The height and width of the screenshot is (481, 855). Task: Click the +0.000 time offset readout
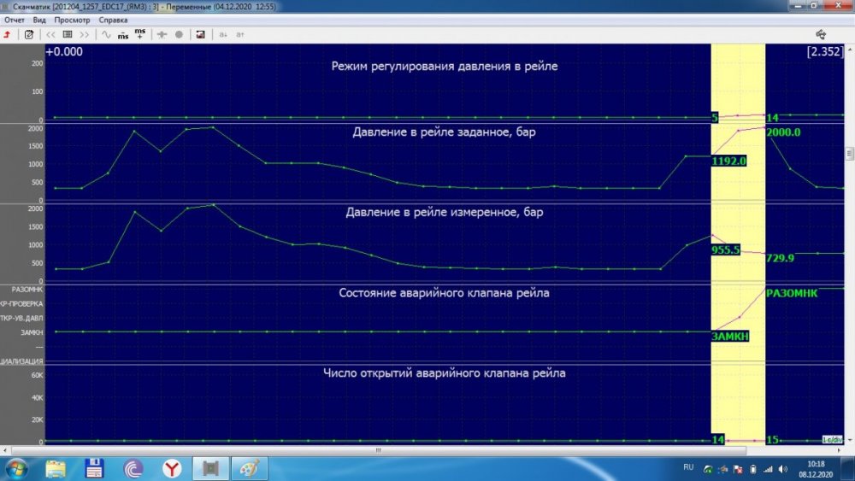click(x=64, y=52)
